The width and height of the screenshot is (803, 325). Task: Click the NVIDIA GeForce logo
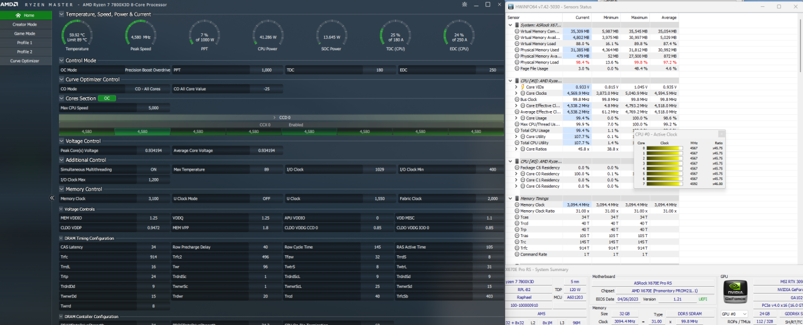point(734,293)
